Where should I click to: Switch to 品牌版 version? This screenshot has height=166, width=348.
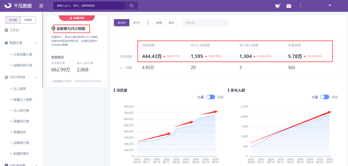click(x=28, y=20)
